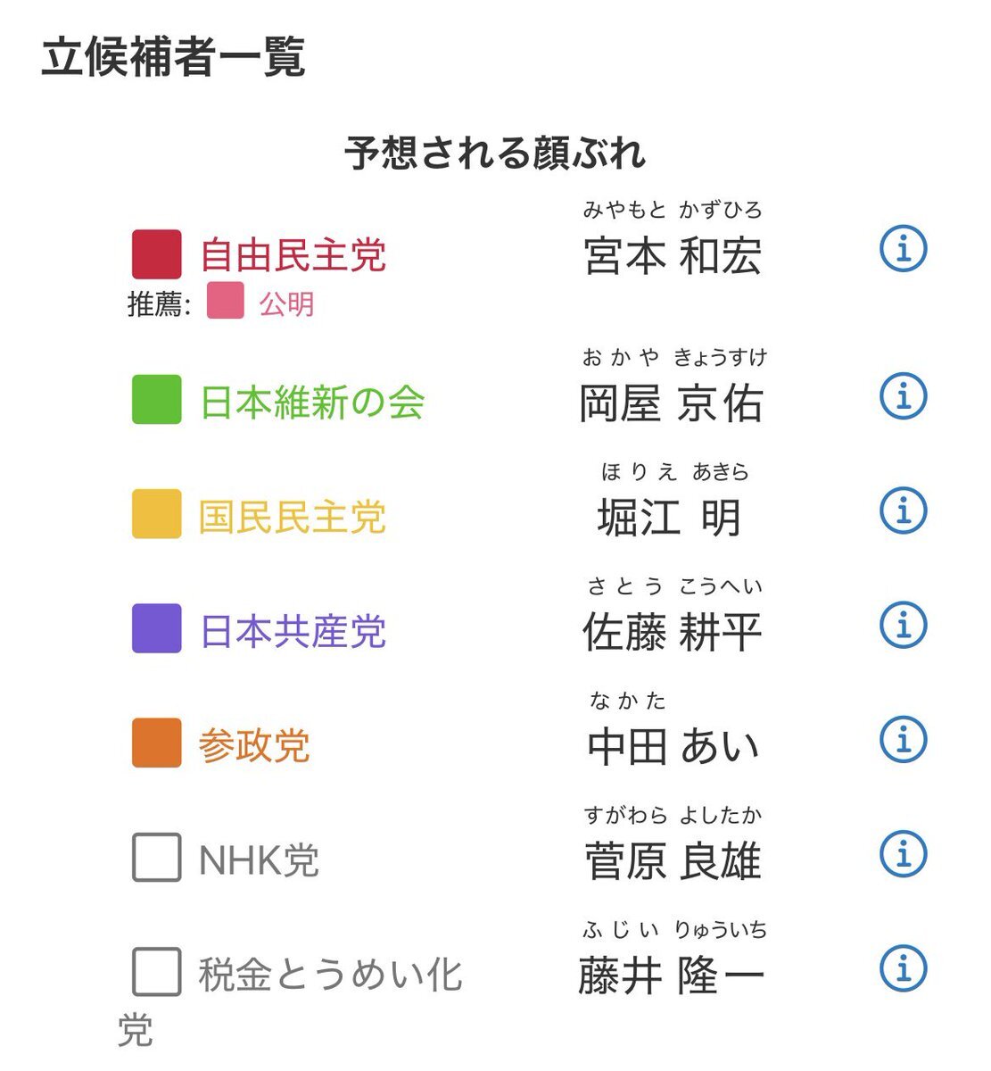
Task: Select candidate name 宮本 和宏
Action: (673, 256)
